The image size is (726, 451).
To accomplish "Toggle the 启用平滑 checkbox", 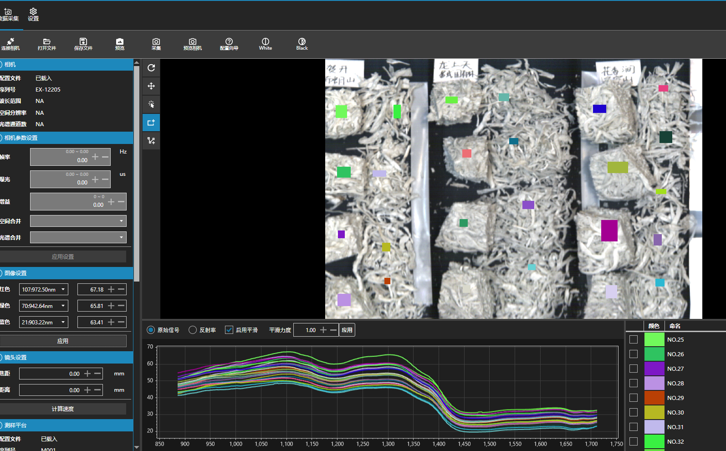I will coord(229,330).
